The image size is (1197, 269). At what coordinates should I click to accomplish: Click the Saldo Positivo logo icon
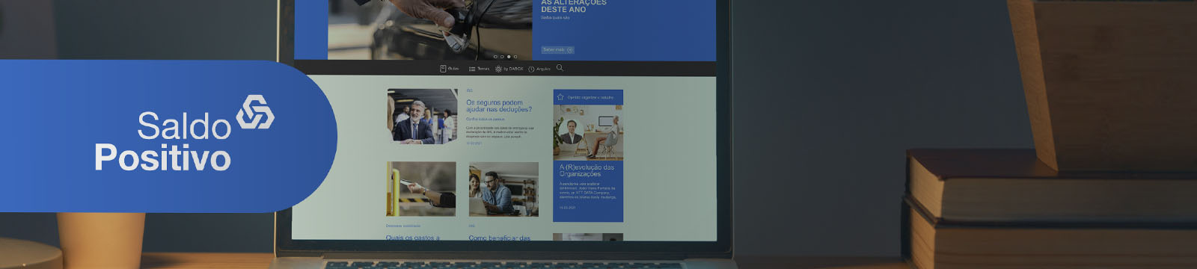click(255, 113)
